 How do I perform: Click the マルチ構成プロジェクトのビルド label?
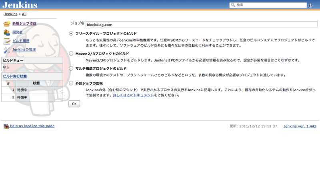click(101, 69)
